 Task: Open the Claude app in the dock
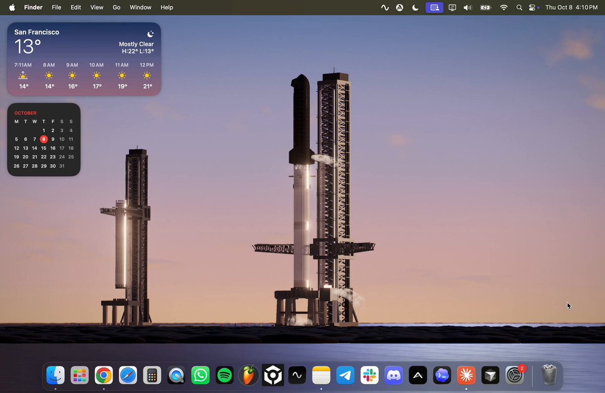click(466, 375)
